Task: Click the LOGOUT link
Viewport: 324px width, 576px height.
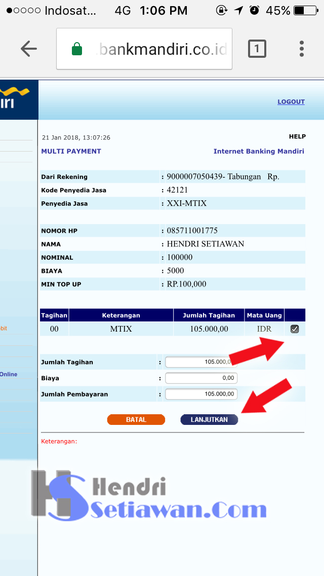Action: tap(291, 102)
